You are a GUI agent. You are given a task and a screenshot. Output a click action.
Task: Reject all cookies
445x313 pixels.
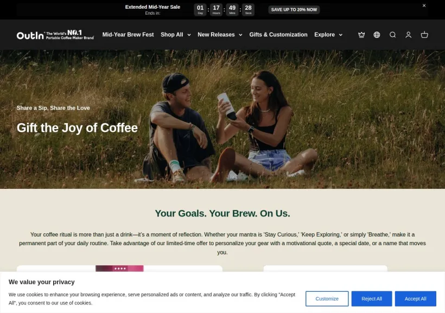(x=372, y=298)
